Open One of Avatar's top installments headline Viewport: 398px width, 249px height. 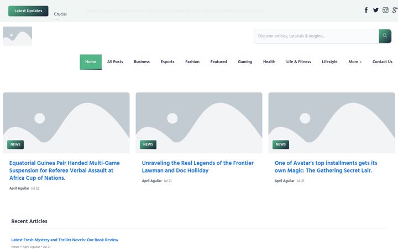[x=326, y=167]
